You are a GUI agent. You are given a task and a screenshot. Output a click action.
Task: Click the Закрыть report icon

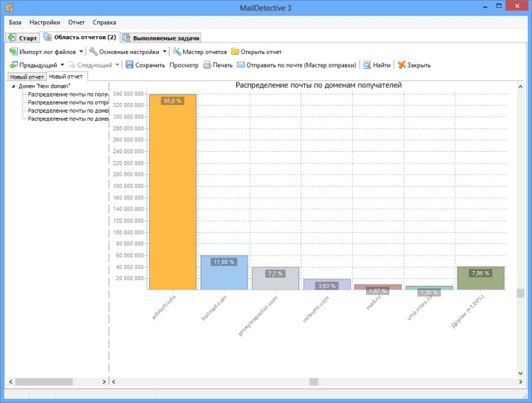[x=401, y=65]
